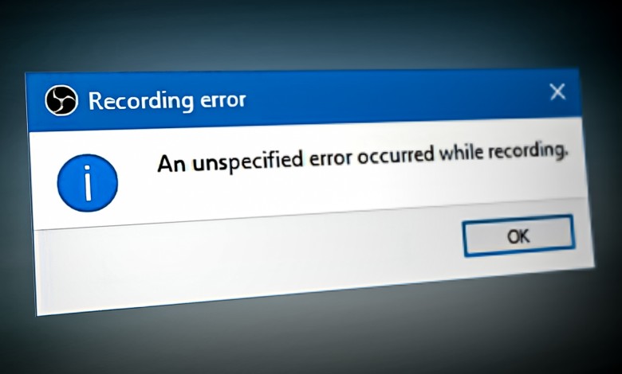Click the word "Recording" in title bar
The height and width of the screenshot is (374, 622).
(x=141, y=101)
